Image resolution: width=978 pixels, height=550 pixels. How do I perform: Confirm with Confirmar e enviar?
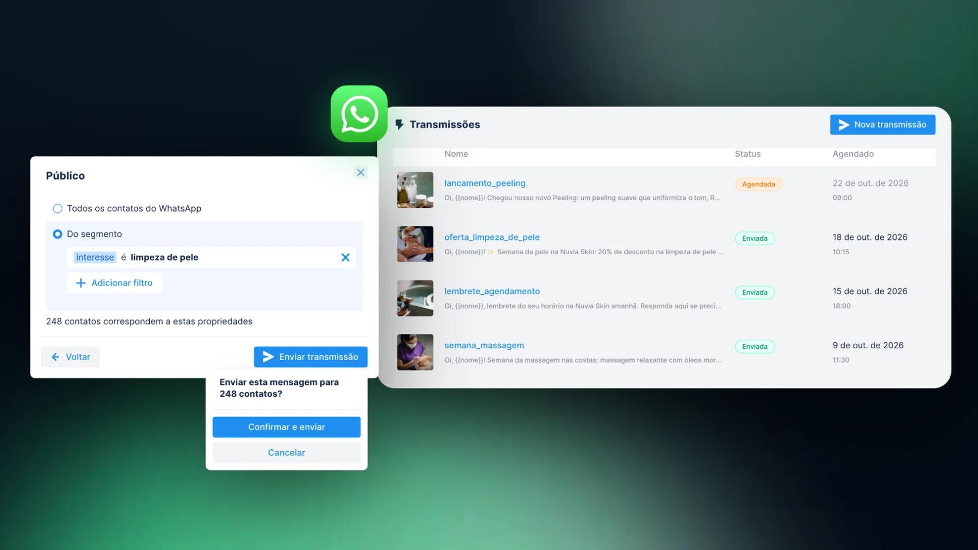[x=286, y=427]
